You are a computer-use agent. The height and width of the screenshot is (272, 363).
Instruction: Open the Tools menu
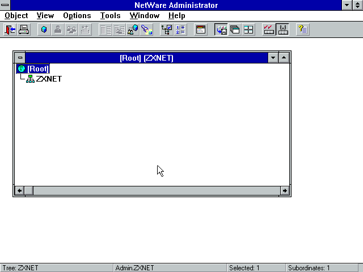[x=110, y=16]
